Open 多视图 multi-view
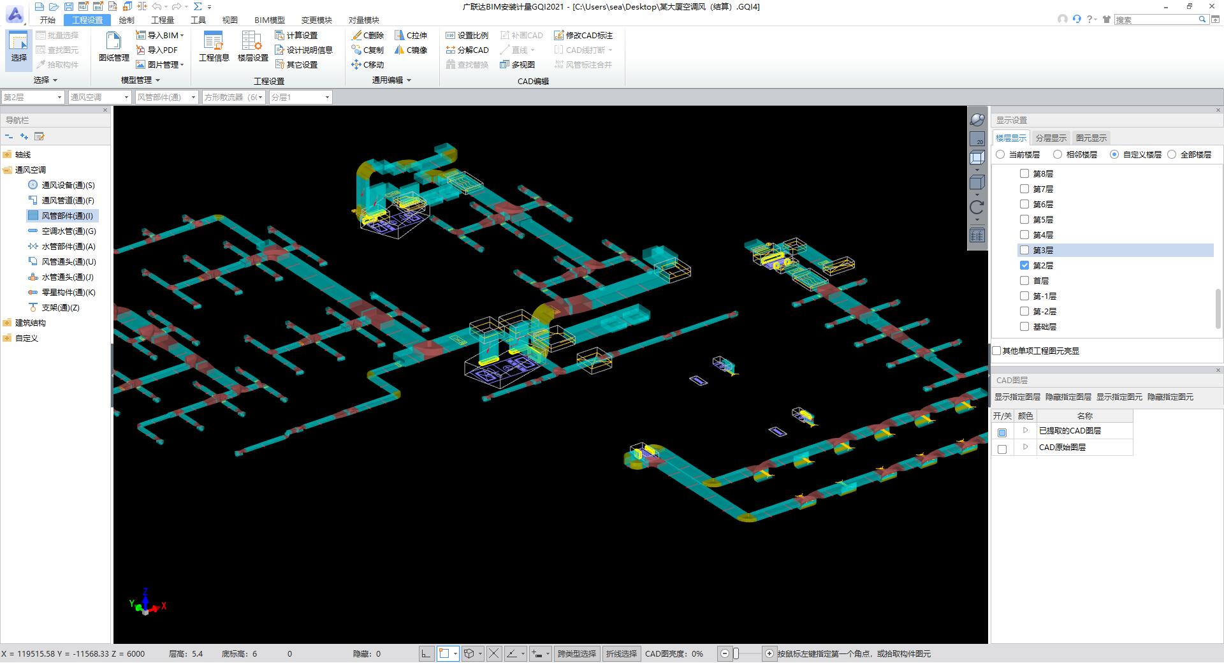This screenshot has width=1224, height=663. tap(518, 64)
